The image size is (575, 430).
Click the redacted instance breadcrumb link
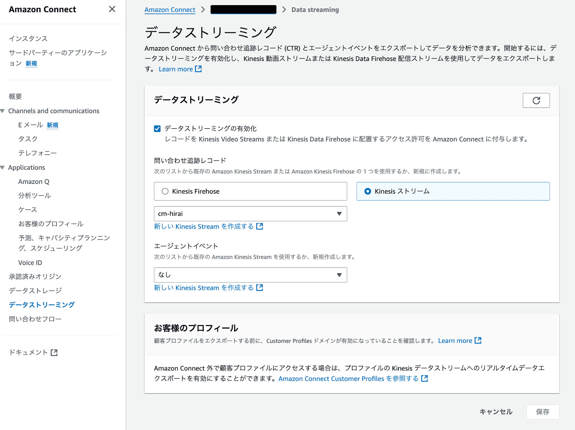(x=243, y=9)
